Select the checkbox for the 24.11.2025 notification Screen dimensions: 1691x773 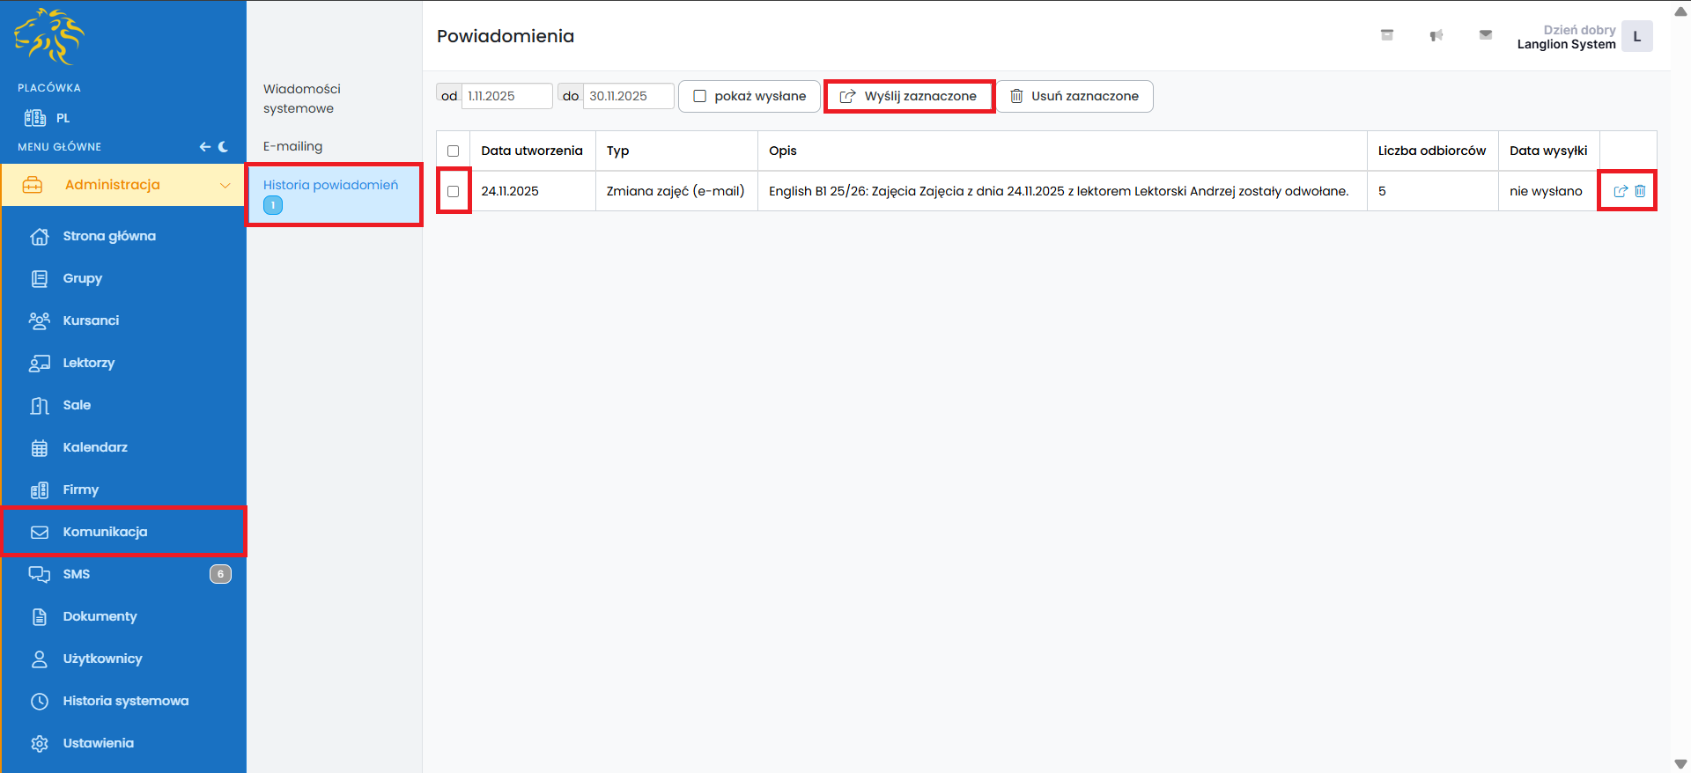454,191
